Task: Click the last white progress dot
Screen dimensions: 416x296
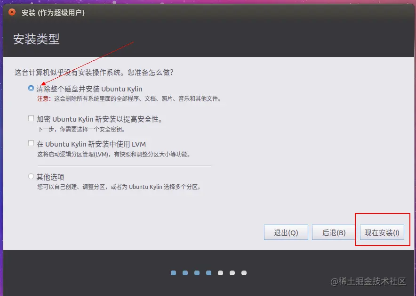Action: [x=244, y=273]
